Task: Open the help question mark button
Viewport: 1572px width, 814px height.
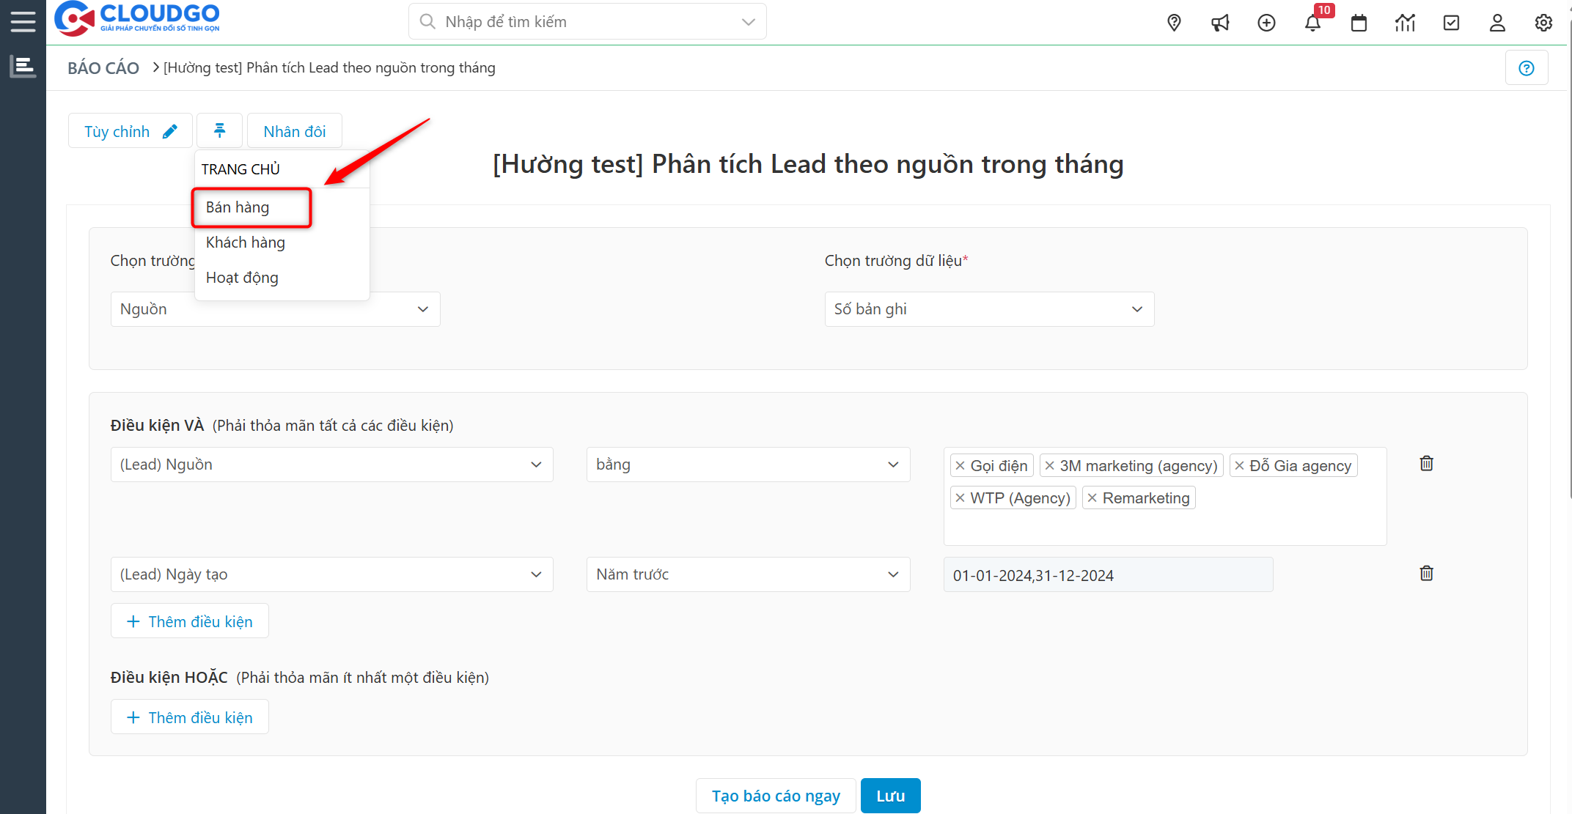Action: [x=1527, y=67]
